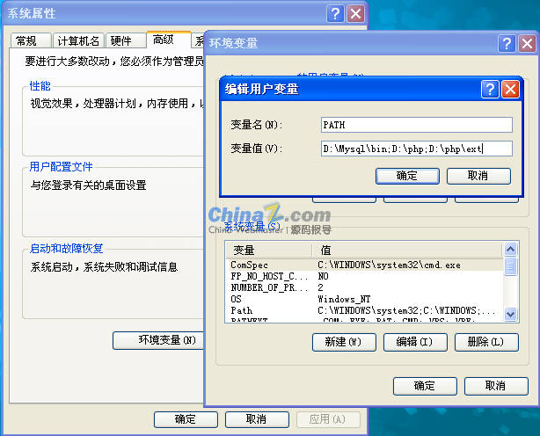
Task: Select the 高级 tab
Action: coord(168,40)
